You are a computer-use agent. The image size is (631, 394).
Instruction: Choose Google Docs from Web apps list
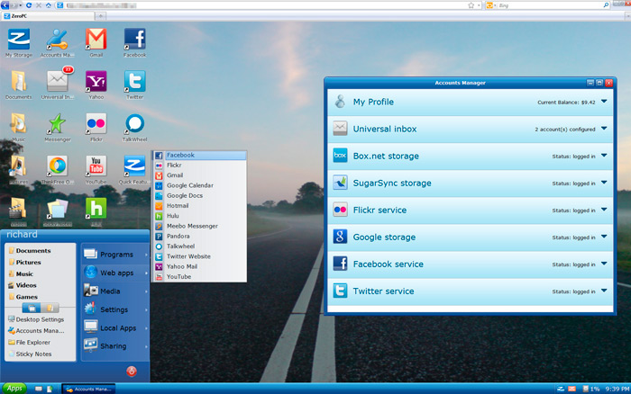pyautogui.click(x=200, y=195)
